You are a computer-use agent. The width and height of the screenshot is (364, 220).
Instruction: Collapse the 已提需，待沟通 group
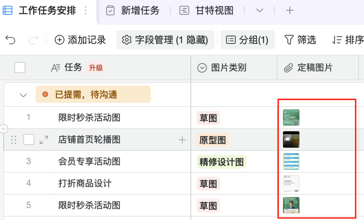coord(23,95)
